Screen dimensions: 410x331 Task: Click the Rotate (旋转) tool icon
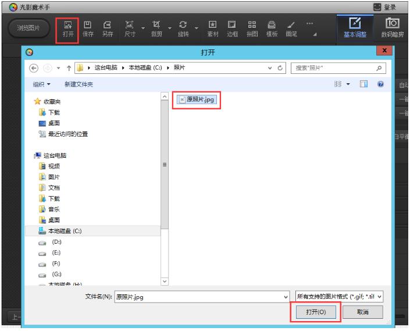coord(183,29)
